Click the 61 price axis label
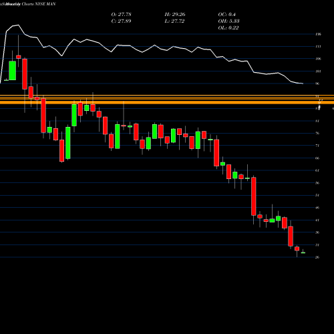This screenshot has width=334, height=334. pos(317,170)
